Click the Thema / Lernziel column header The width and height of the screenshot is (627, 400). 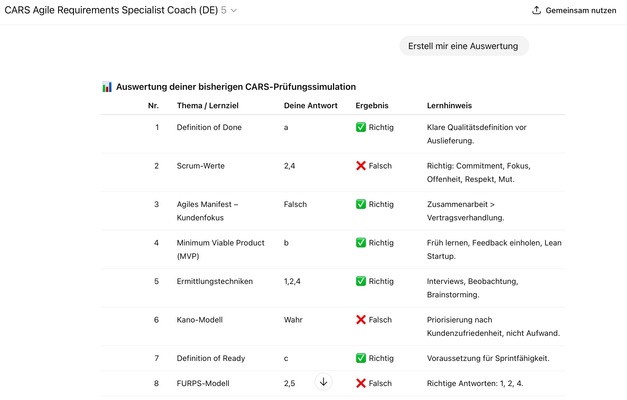tap(208, 105)
